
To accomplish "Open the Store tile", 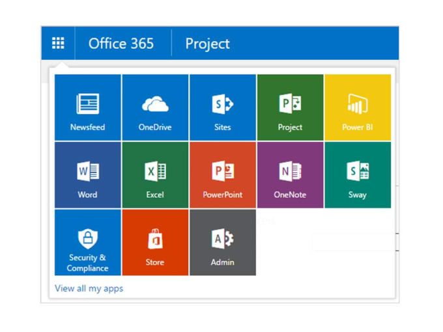I will (x=156, y=243).
